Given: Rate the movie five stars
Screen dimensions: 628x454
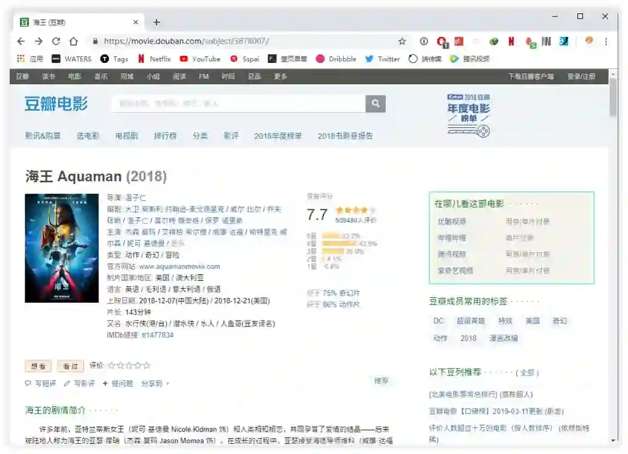Looking at the screenshot, I should pos(147,366).
